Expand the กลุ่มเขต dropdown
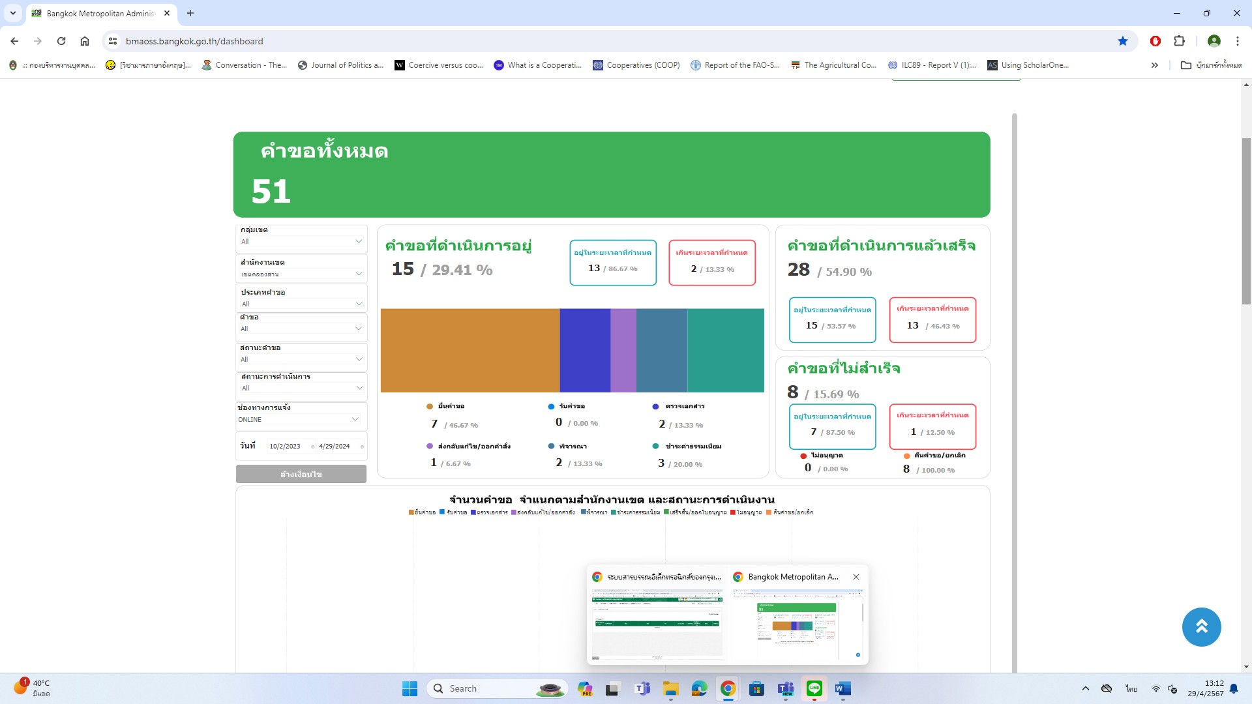 301,241
